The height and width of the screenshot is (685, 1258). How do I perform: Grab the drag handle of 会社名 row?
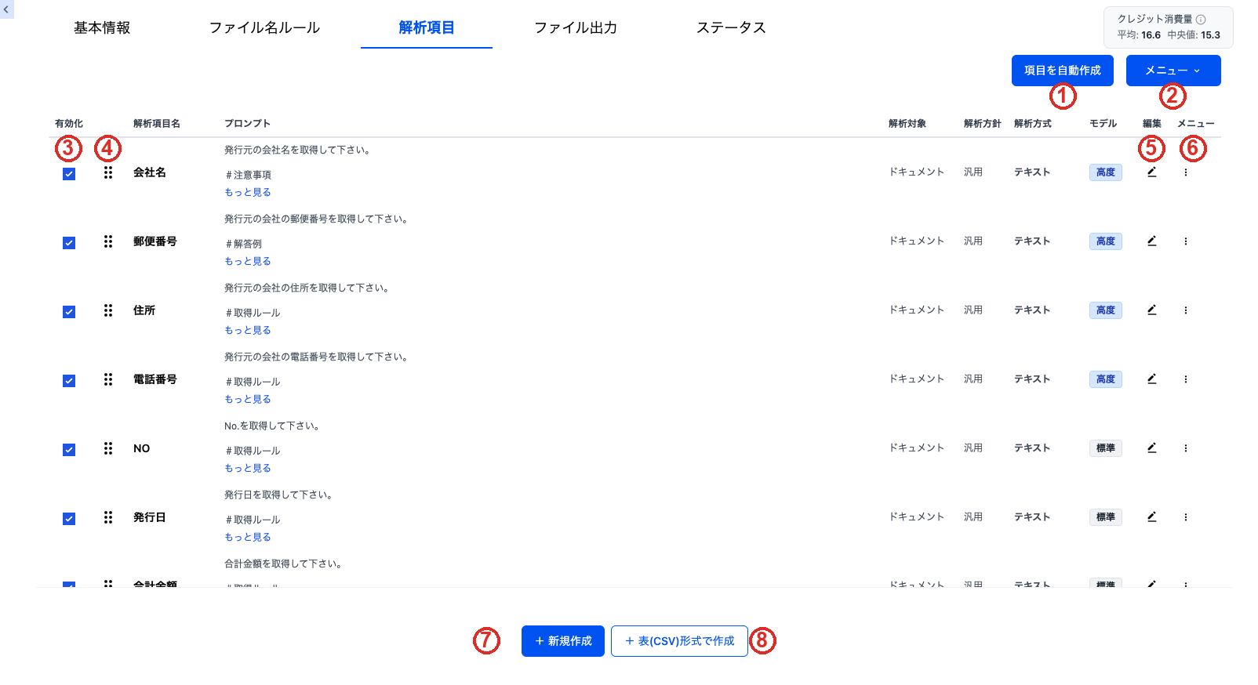coord(108,172)
